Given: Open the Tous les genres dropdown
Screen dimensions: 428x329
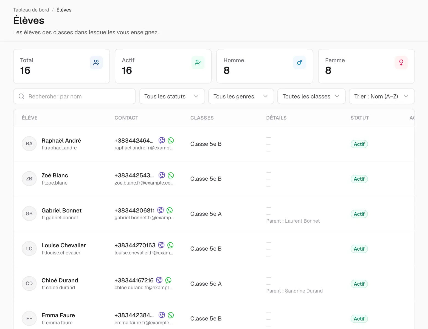Looking at the screenshot, I should 241,96.
